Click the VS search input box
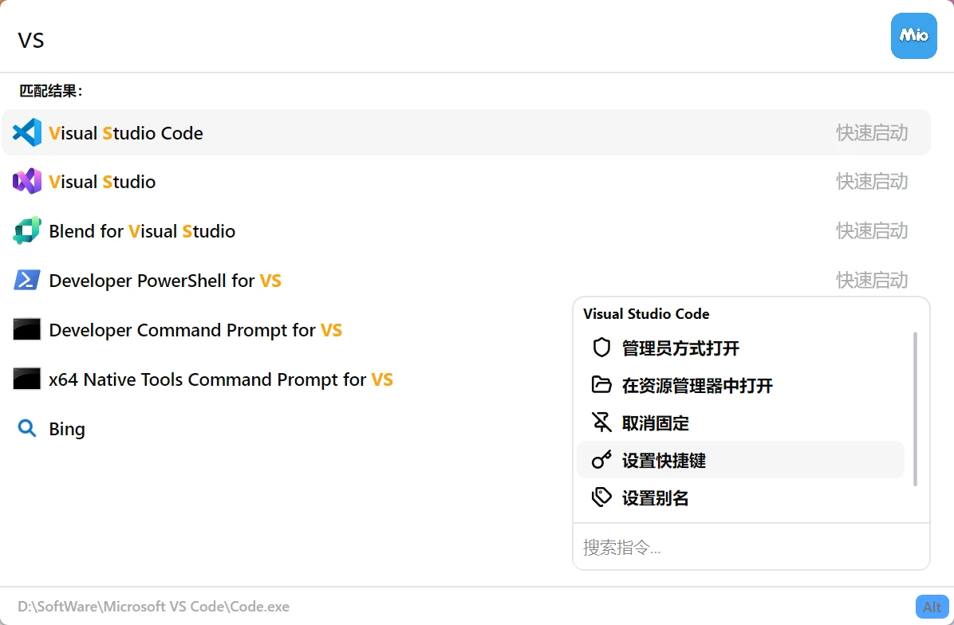954x625 pixels. click(447, 40)
